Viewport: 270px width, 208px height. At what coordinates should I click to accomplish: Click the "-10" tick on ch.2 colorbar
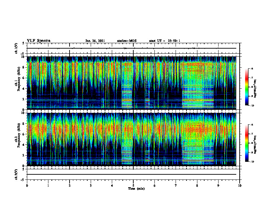[x=252, y=162]
